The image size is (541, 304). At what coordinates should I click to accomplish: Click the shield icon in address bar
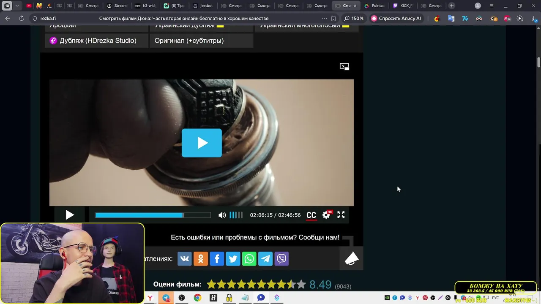pyautogui.click(x=35, y=19)
